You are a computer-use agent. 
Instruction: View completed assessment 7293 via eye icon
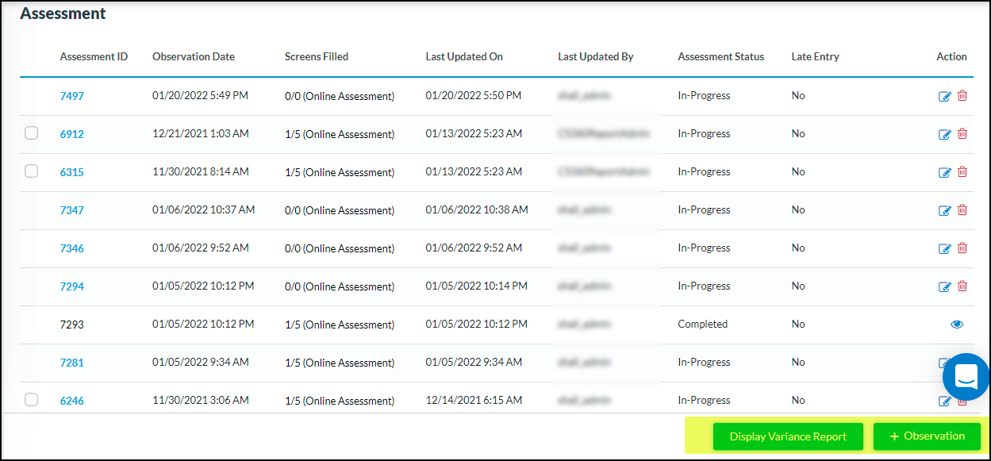pos(956,325)
